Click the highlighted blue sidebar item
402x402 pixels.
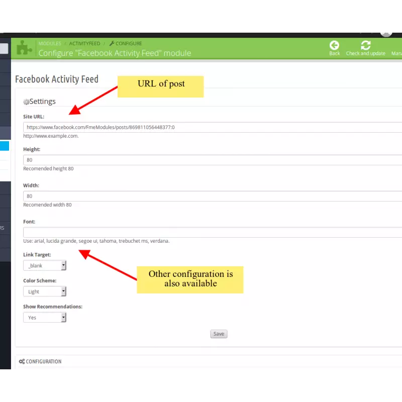point(5,146)
